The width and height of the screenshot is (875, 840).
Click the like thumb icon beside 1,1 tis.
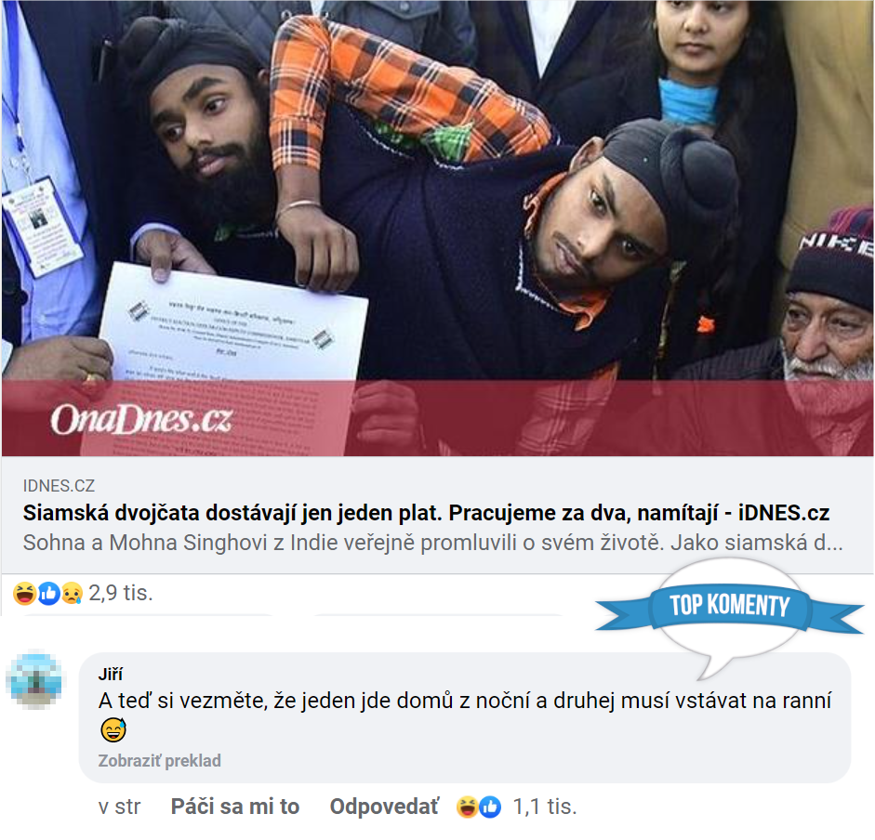[x=490, y=807]
